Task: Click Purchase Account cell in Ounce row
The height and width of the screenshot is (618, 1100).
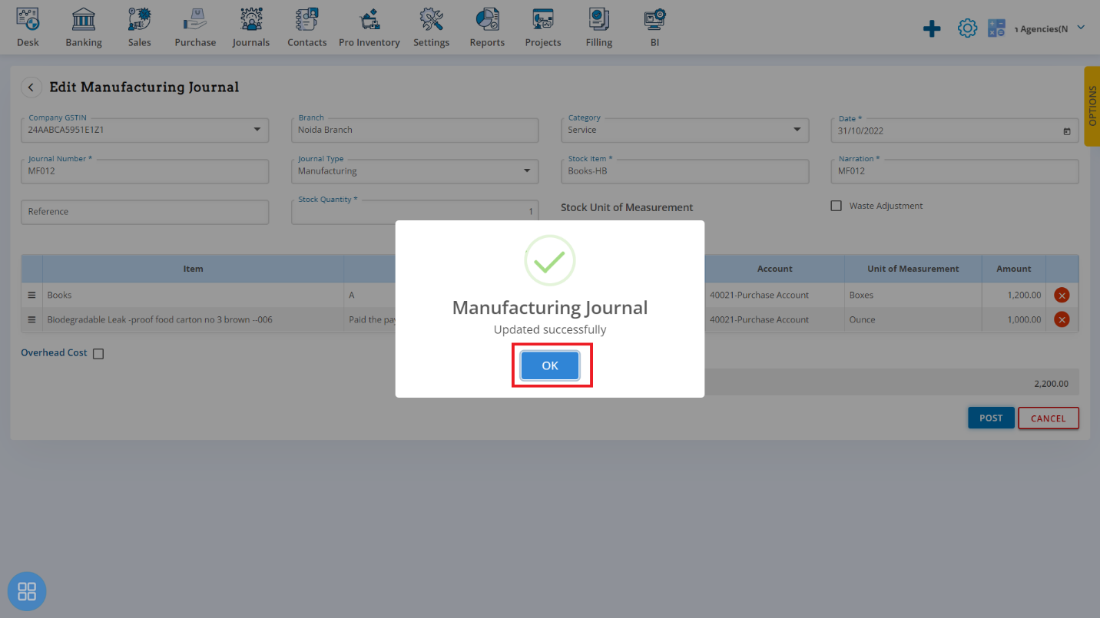Action: coord(774,319)
